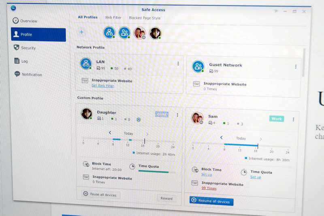Viewport: 324px width, 216px height.
Task: Open the Sam card three-dot menu
Action: click(x=293, y=120)
